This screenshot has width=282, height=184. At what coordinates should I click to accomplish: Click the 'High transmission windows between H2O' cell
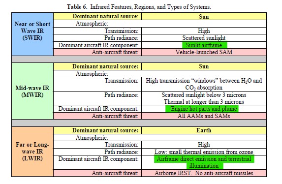(204, 84)
